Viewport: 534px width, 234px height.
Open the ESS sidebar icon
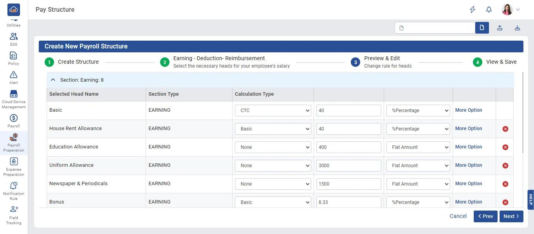[14, 39]
